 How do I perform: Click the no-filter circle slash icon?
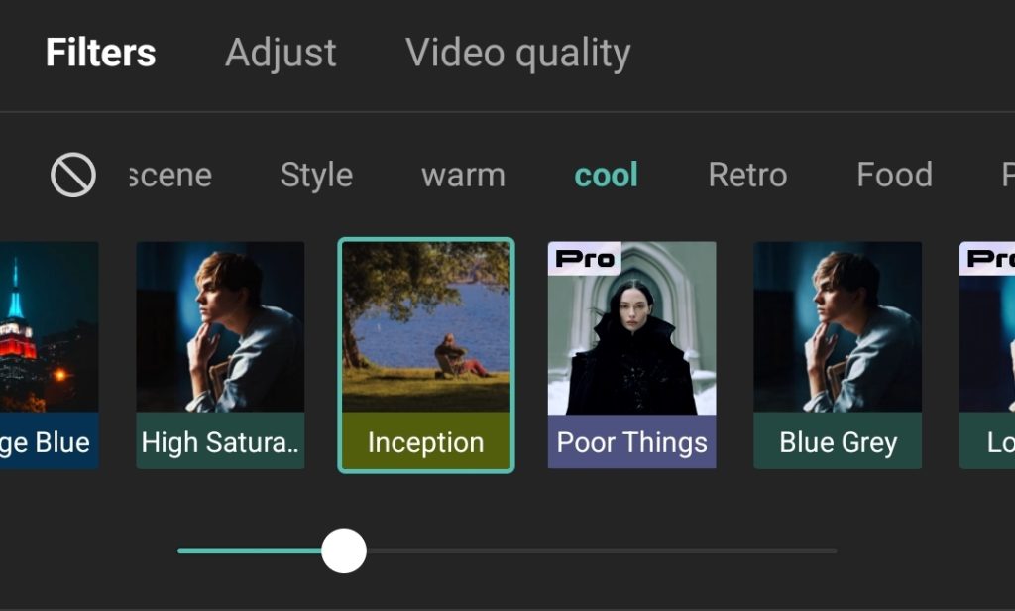[73, 175]
